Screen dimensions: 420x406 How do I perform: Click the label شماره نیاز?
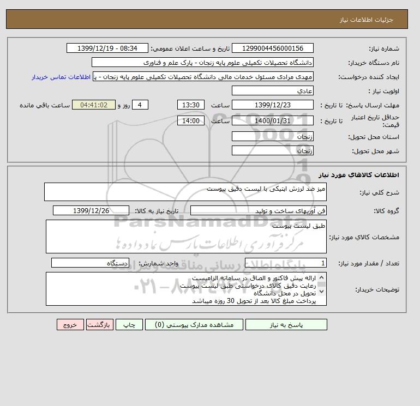pyautogui.click(x=384, y=49)
